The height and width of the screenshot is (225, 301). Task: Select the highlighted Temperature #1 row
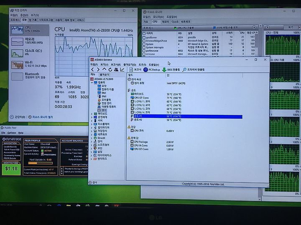click(x=186, y=116)
